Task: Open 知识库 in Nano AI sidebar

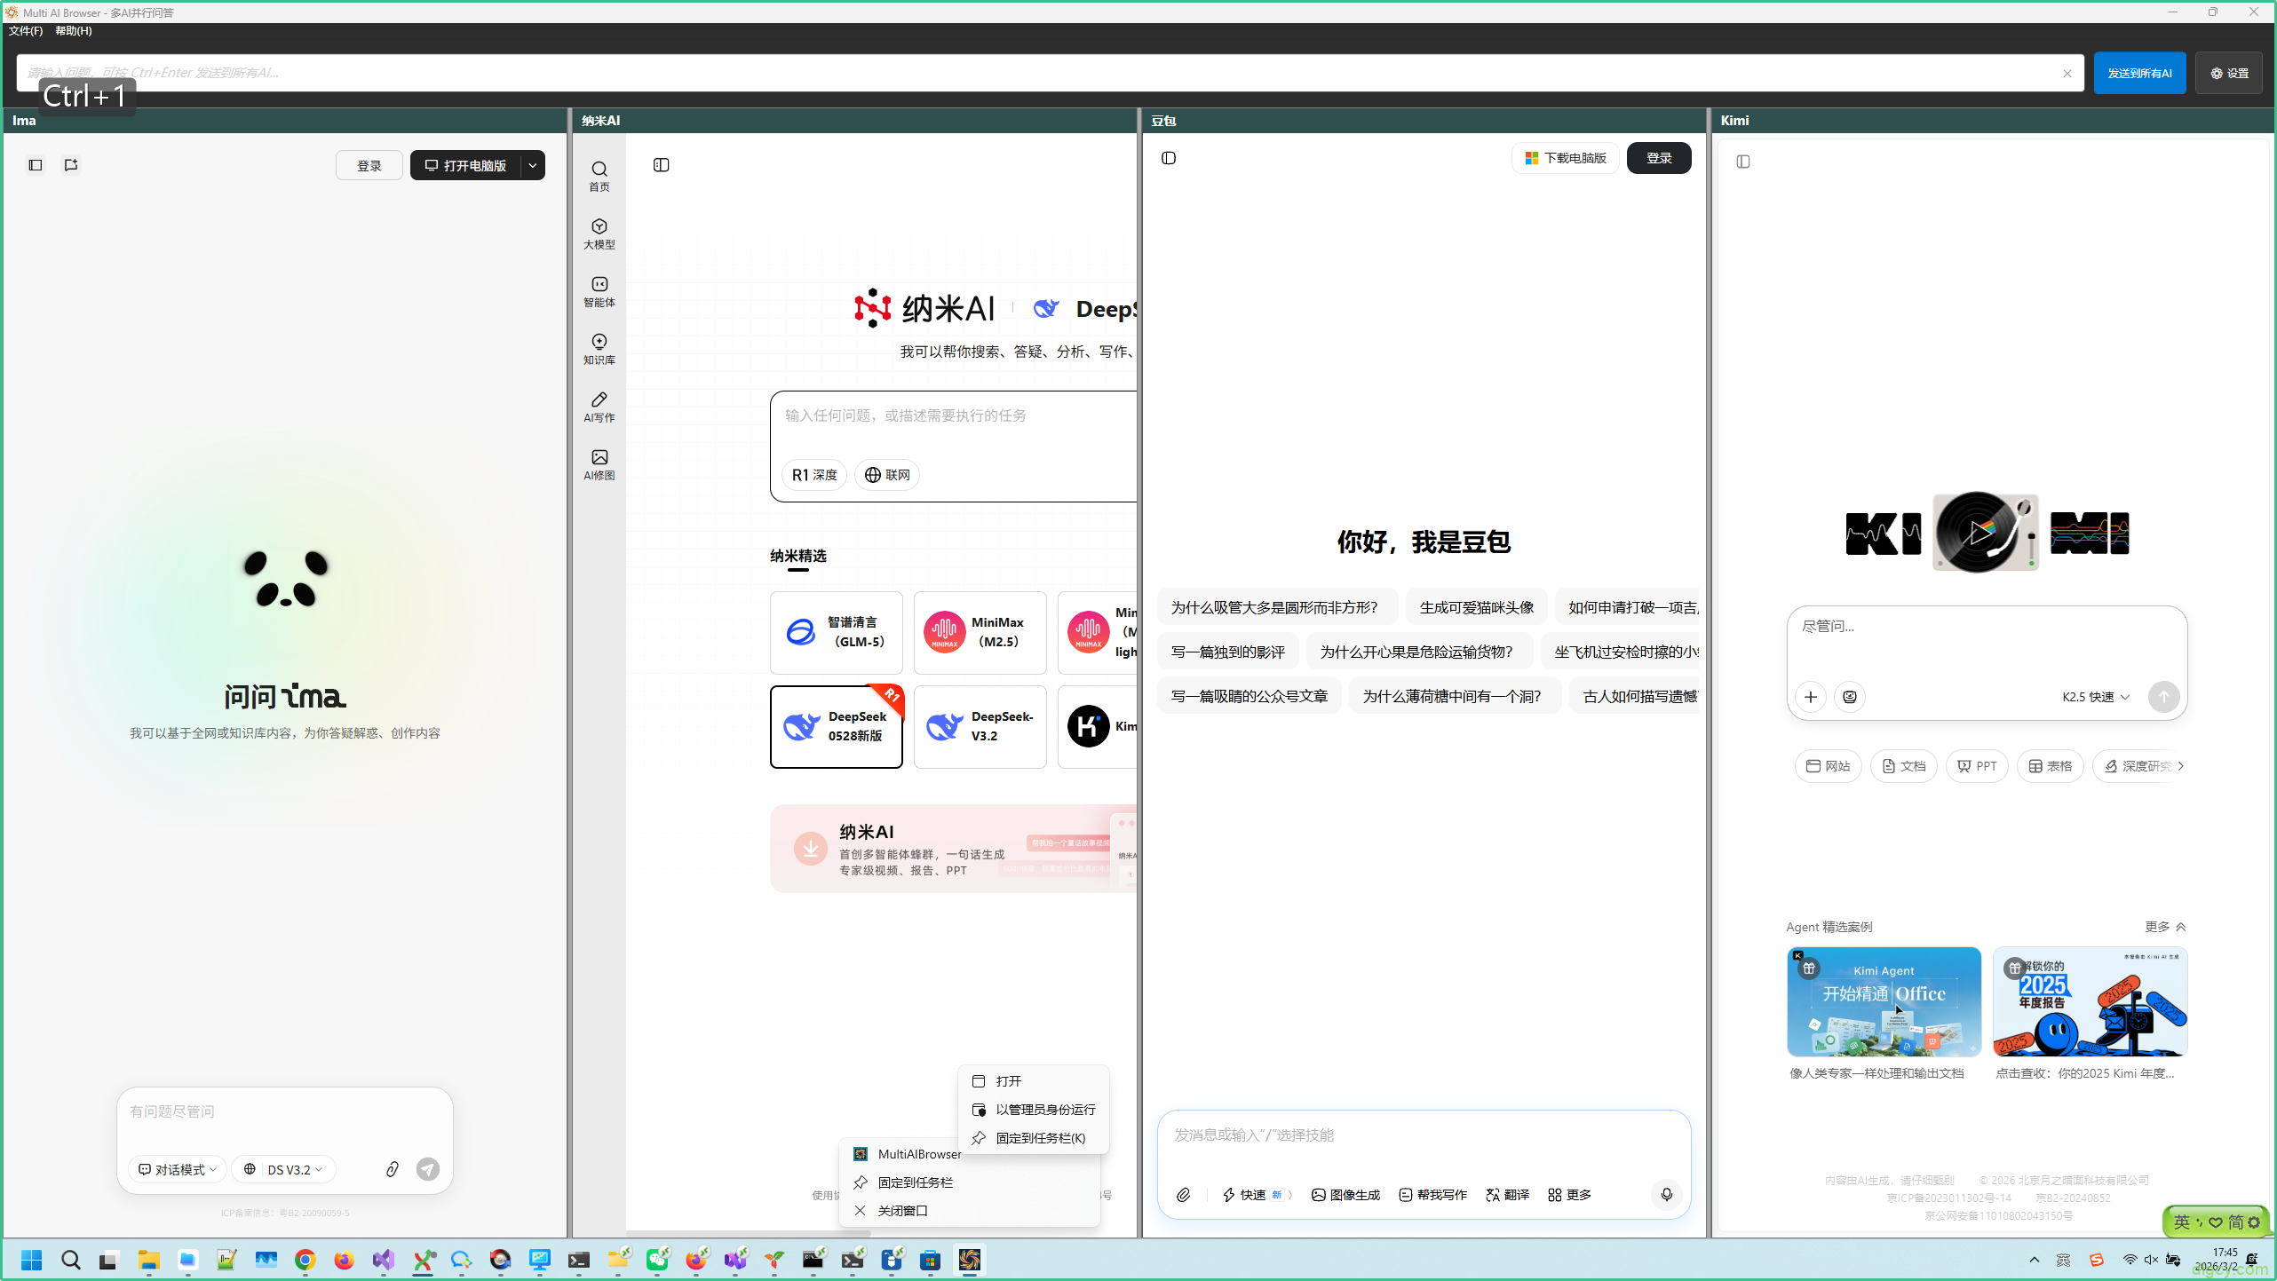Action: (599, 349)
